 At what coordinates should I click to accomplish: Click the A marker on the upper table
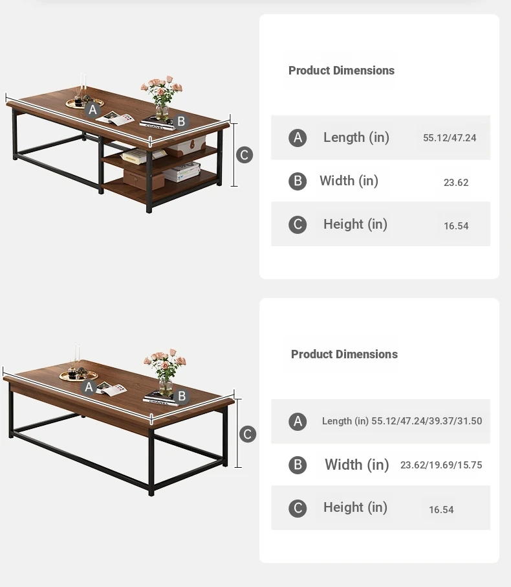(92, 110)
